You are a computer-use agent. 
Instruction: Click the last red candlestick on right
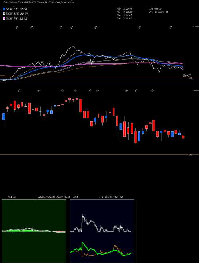click(183, 137)
